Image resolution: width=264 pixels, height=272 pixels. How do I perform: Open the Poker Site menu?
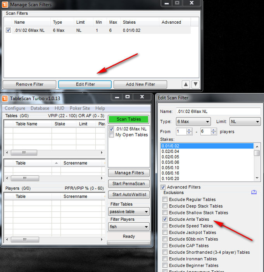(80, 108)
